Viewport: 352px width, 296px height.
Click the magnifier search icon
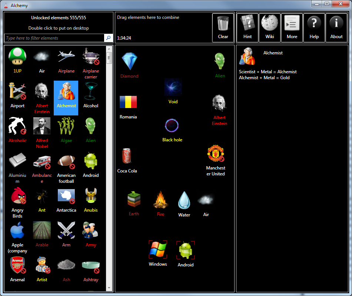click(x=109, y=38)
